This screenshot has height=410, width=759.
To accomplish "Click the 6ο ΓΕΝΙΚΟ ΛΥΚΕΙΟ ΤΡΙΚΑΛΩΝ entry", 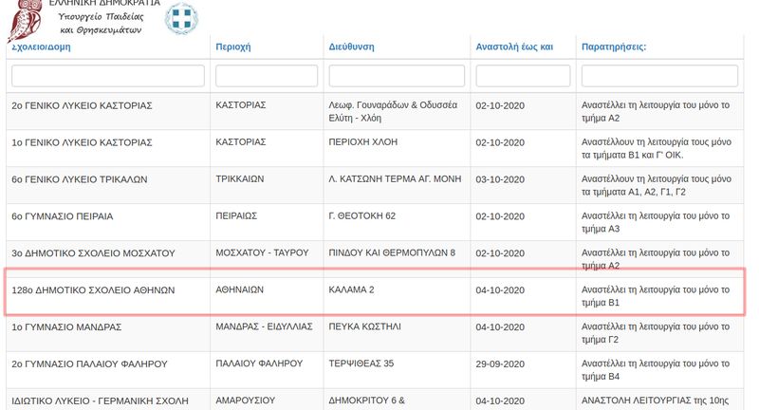I will [x=81, y=178].
